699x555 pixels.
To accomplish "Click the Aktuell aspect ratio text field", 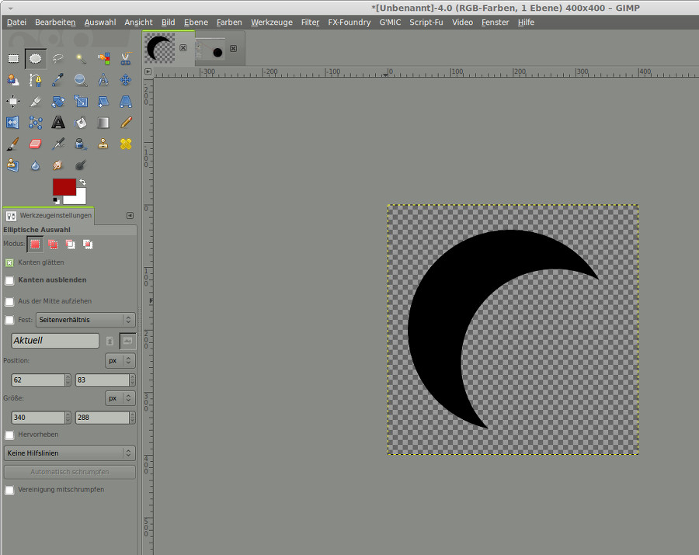I will pos(54,341).
